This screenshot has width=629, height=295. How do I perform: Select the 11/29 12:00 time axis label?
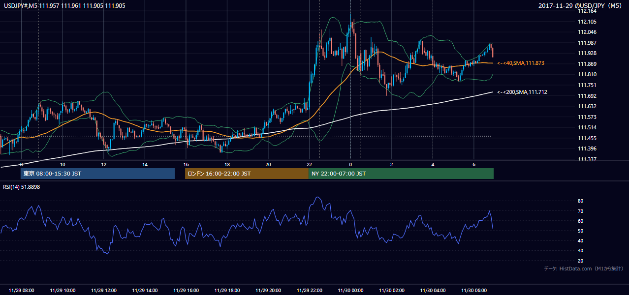[104, 291]
